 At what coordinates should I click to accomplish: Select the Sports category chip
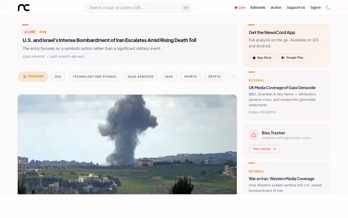[191, 77]
